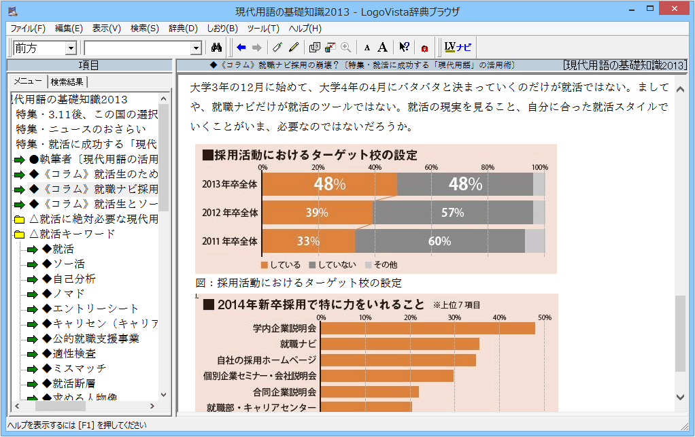The image size is (695, 437).
Task: Click the content pane vertical scrollbar thumb
Action: [x=680, y=333]
